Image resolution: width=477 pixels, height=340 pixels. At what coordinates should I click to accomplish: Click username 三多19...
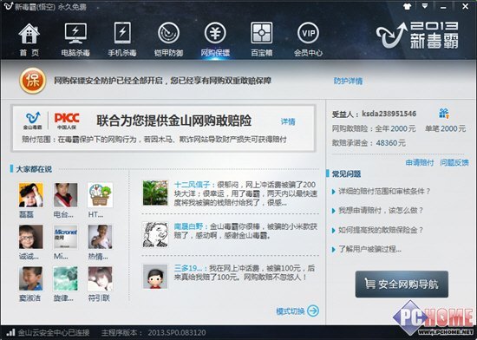pyautogui.click(x=187, y=269)
